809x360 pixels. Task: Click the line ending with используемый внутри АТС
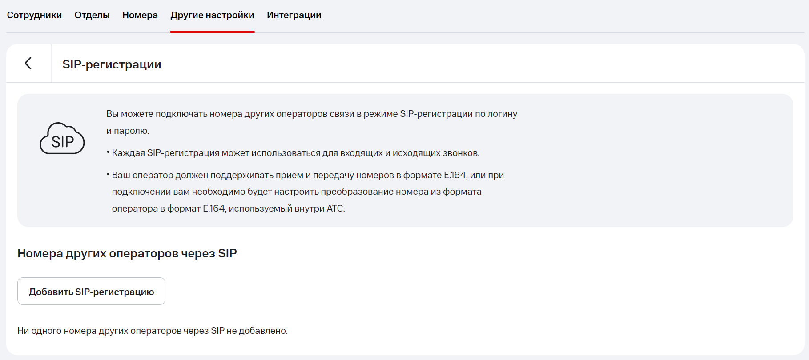[x=228, y=208]
